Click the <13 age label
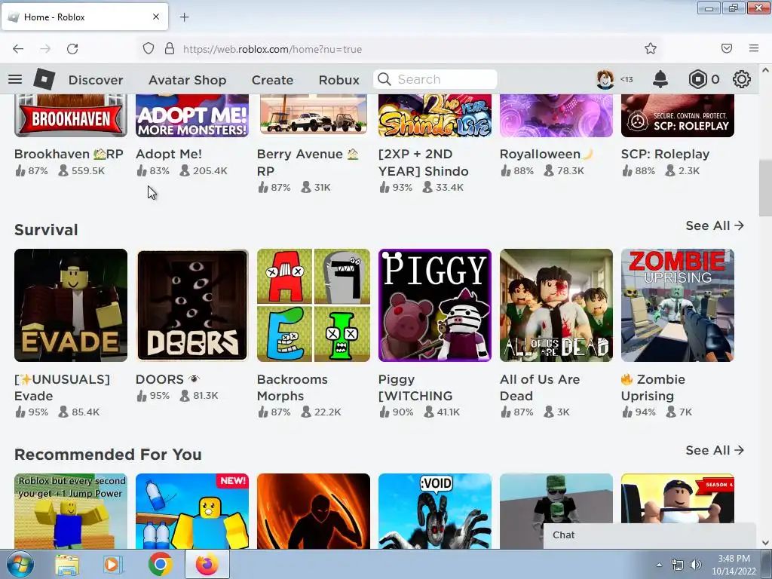 pos(626,79)
